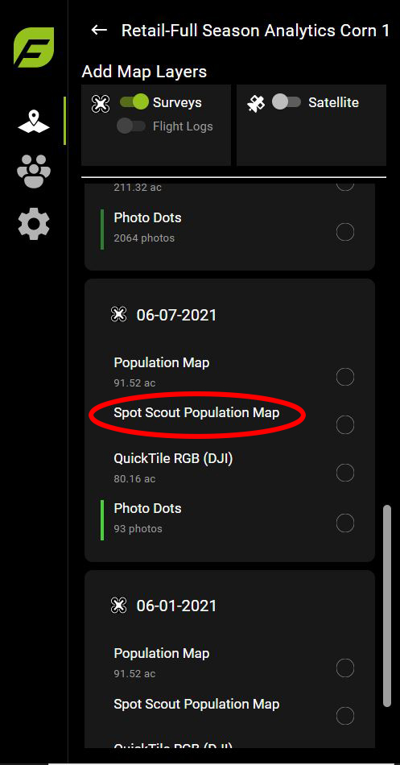
Task: Click the drone icon next to Surveys
Action: (x=101, y=103)
